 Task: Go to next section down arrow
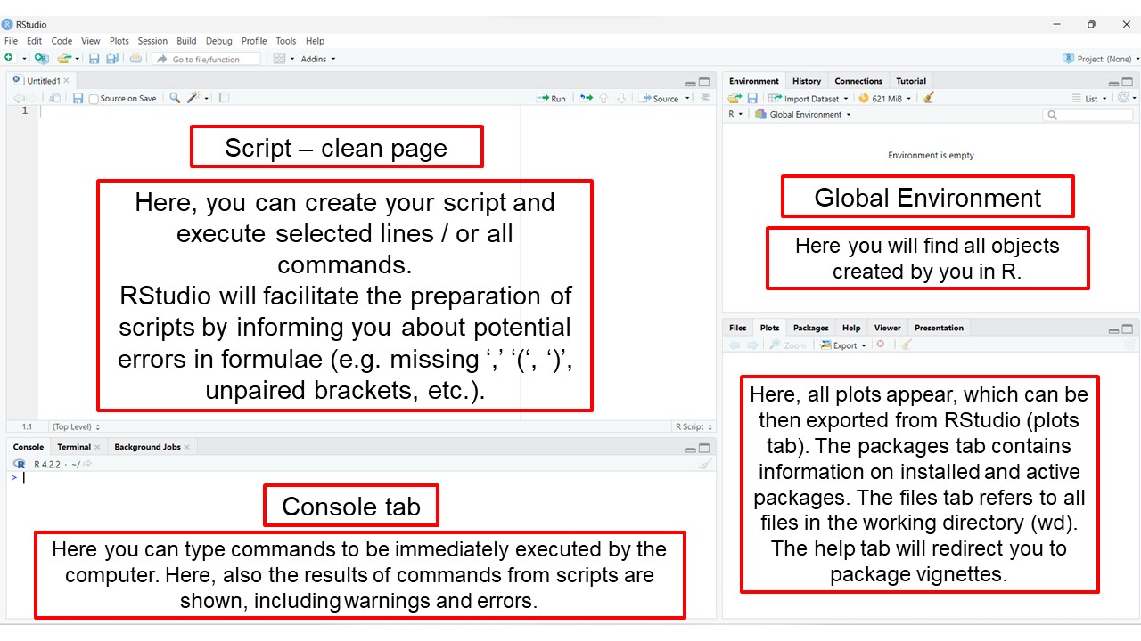coord(622,99)
